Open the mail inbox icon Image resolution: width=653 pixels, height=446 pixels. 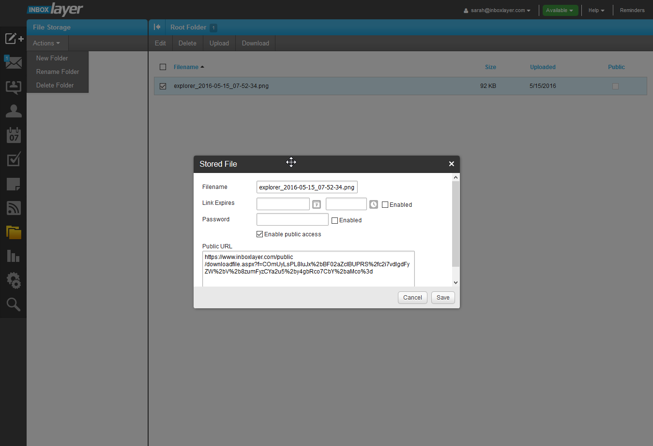[14, 63]
